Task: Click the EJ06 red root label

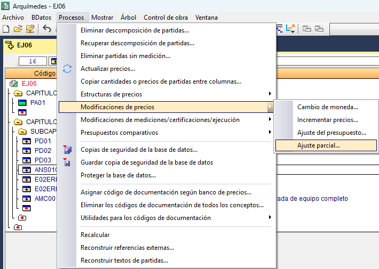Action: (29, 84)
